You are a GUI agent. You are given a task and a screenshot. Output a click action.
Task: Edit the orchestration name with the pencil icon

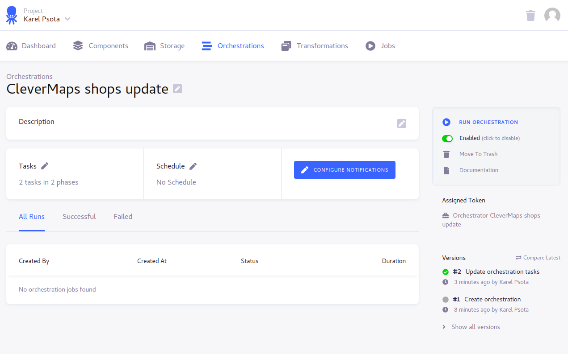[177, 89]
